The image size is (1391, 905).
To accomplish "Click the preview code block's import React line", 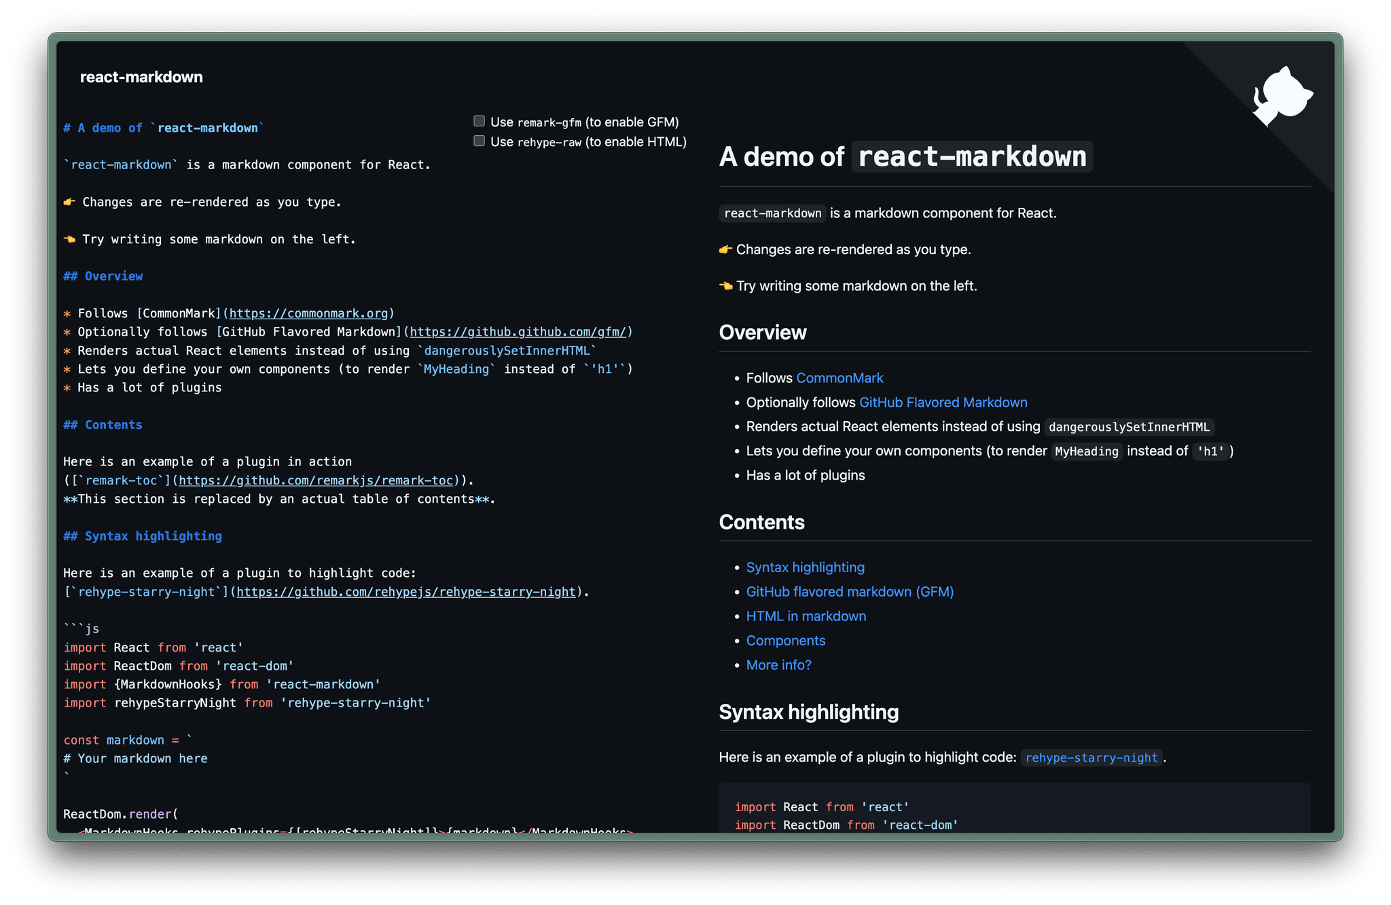I will pyautogui.click(x=822, y=807).
